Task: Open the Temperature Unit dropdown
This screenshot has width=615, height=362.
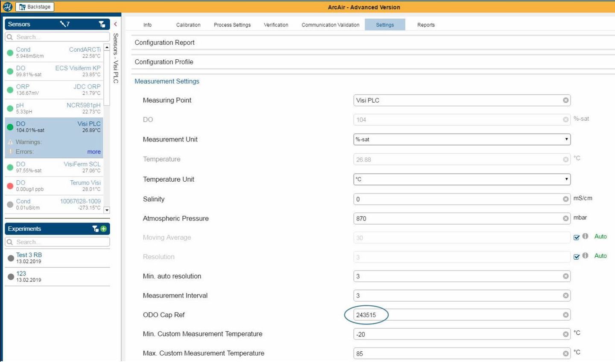Action: click(x=462, y=179)
